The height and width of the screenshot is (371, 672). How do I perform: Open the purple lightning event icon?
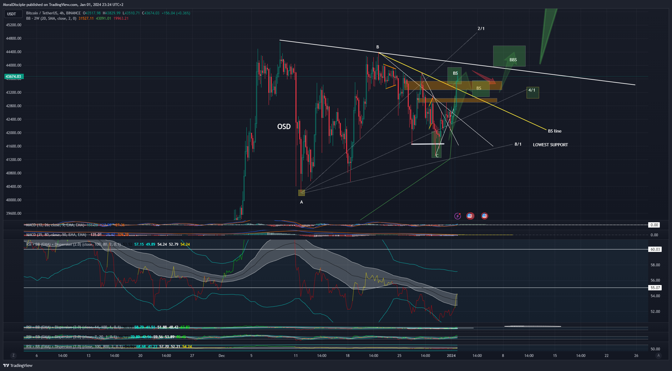click(458, 216)
